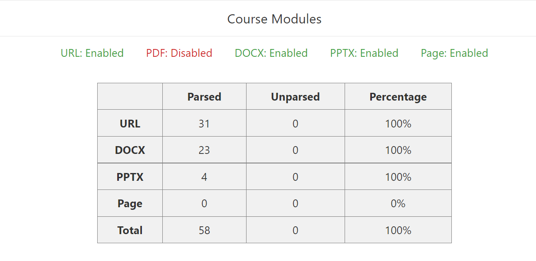Select the PPTX parsed count 4

pyautogui.click(x=204, y=177)
